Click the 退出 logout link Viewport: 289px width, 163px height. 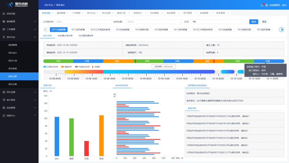click(x=284, y=5)
